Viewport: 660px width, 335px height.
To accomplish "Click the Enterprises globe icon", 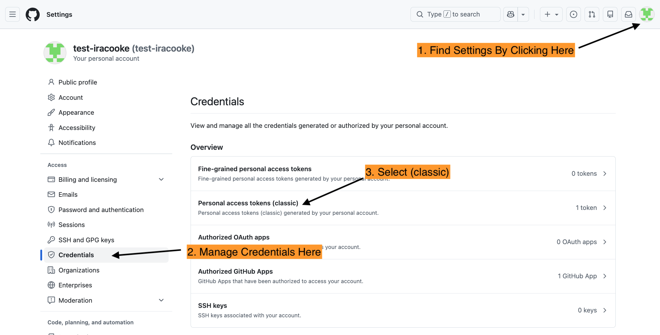I will [51, 285].
